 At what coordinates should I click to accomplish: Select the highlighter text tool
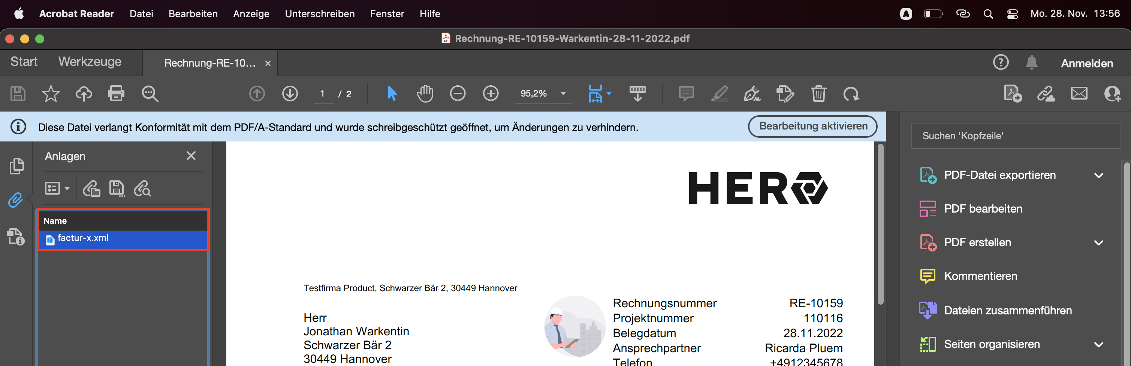(719, 94)
